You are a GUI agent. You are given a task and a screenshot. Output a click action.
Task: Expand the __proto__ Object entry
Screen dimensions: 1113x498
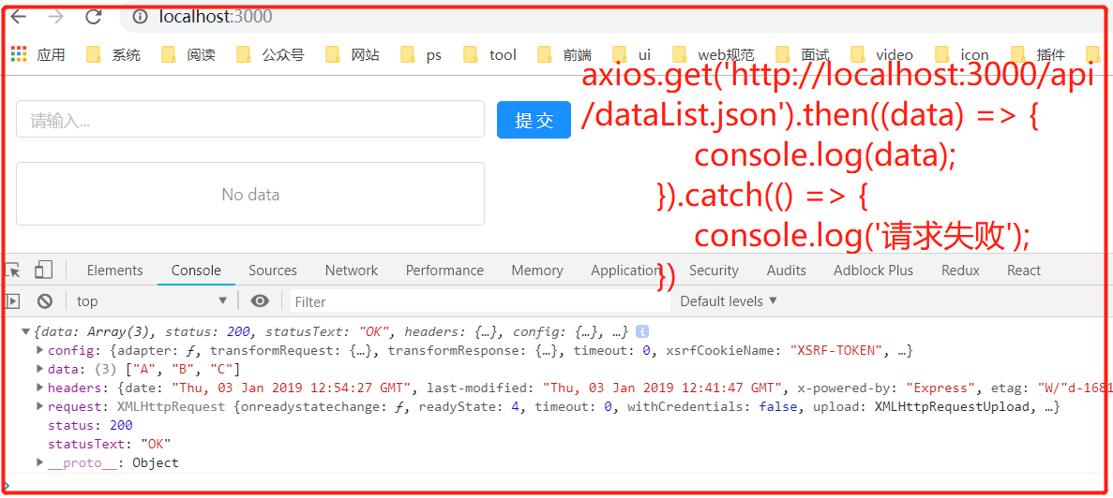coord(40,462)
